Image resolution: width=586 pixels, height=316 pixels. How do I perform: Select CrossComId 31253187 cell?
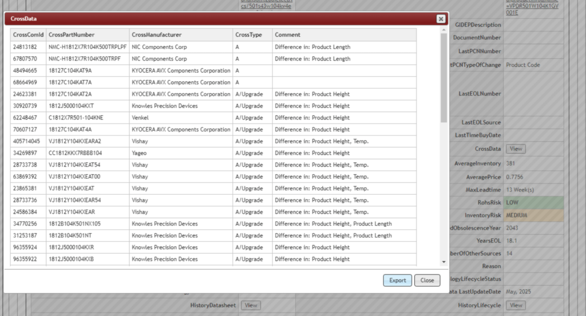pyautogui.click(x=28, y=235)
